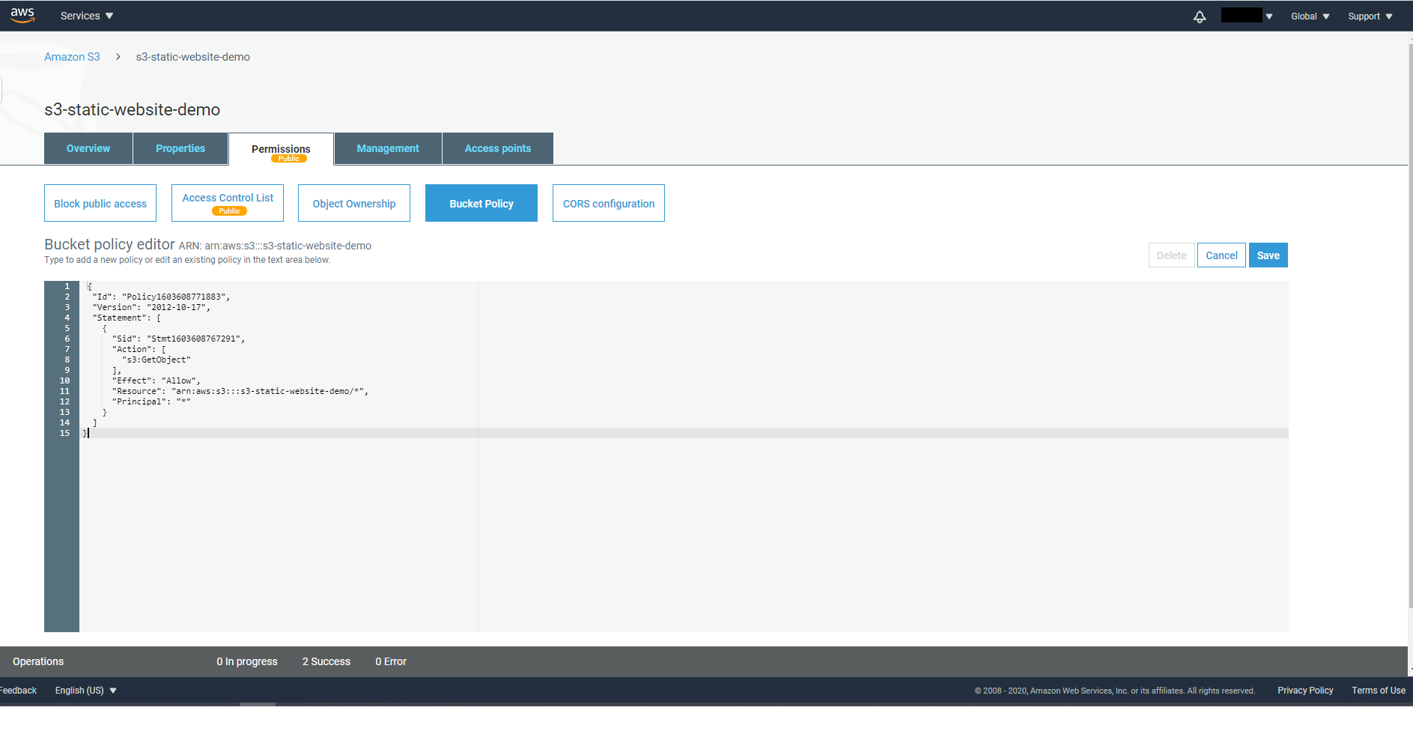This screenshot has width=1413, height=755.
Task: Open the CORS configuration section
Action: [x=609, y=203]
